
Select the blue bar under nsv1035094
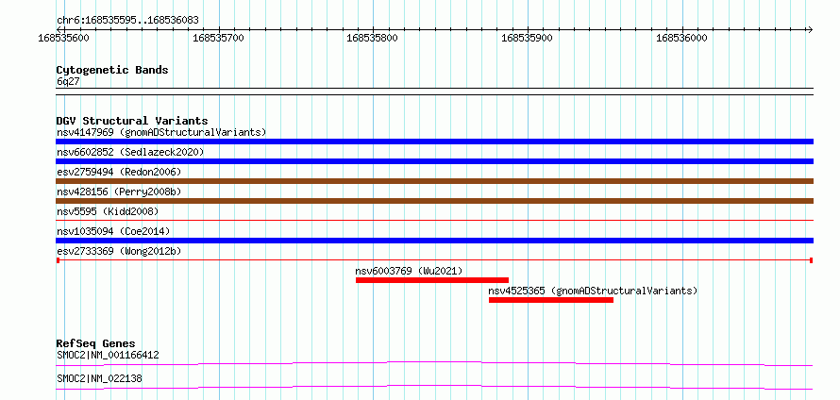click(x=434, y=241)
